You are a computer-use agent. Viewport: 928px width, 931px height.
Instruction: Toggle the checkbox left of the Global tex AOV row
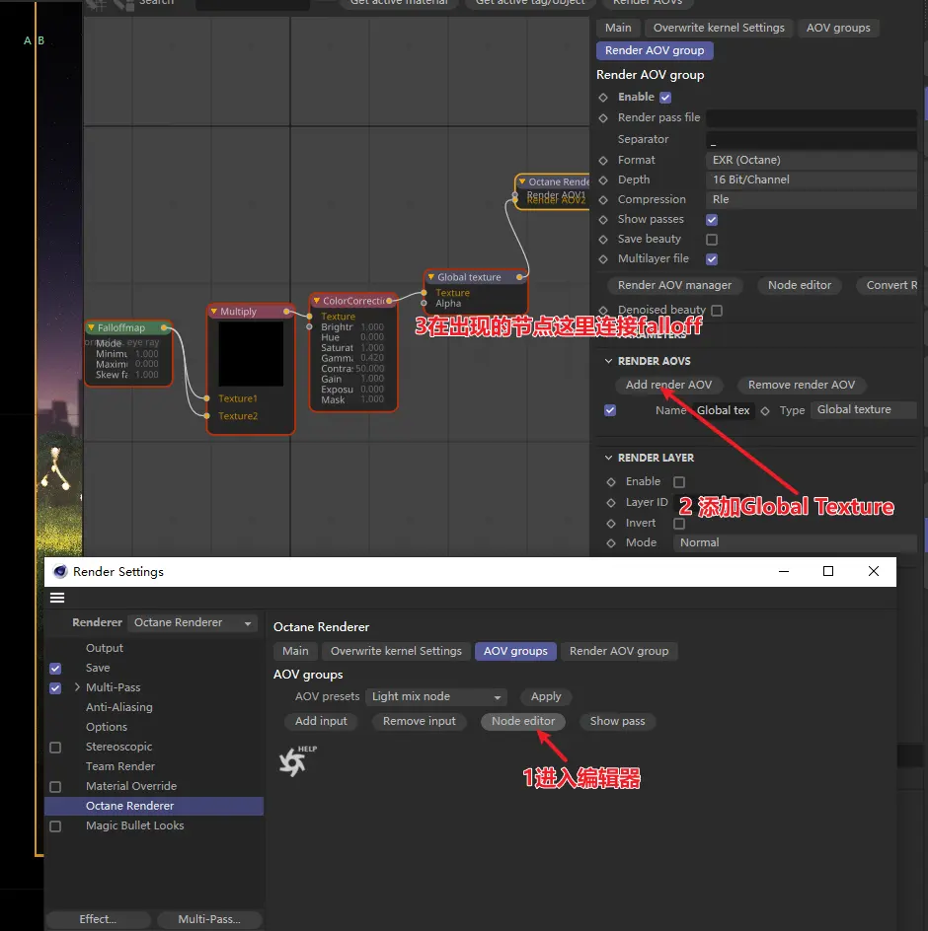click(x=610, y=410)
